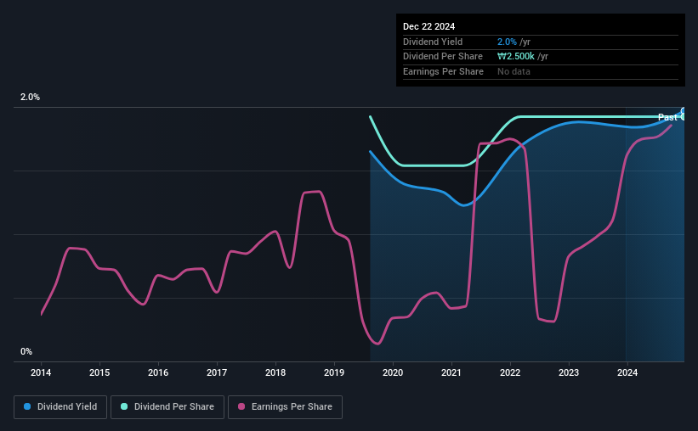This screenshot has width=698, height=431.
Task: Toggle the Dividend Yield legend button
Action: [60, 407]
